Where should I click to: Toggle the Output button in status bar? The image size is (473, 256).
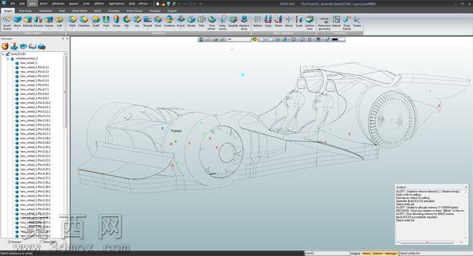355,253
